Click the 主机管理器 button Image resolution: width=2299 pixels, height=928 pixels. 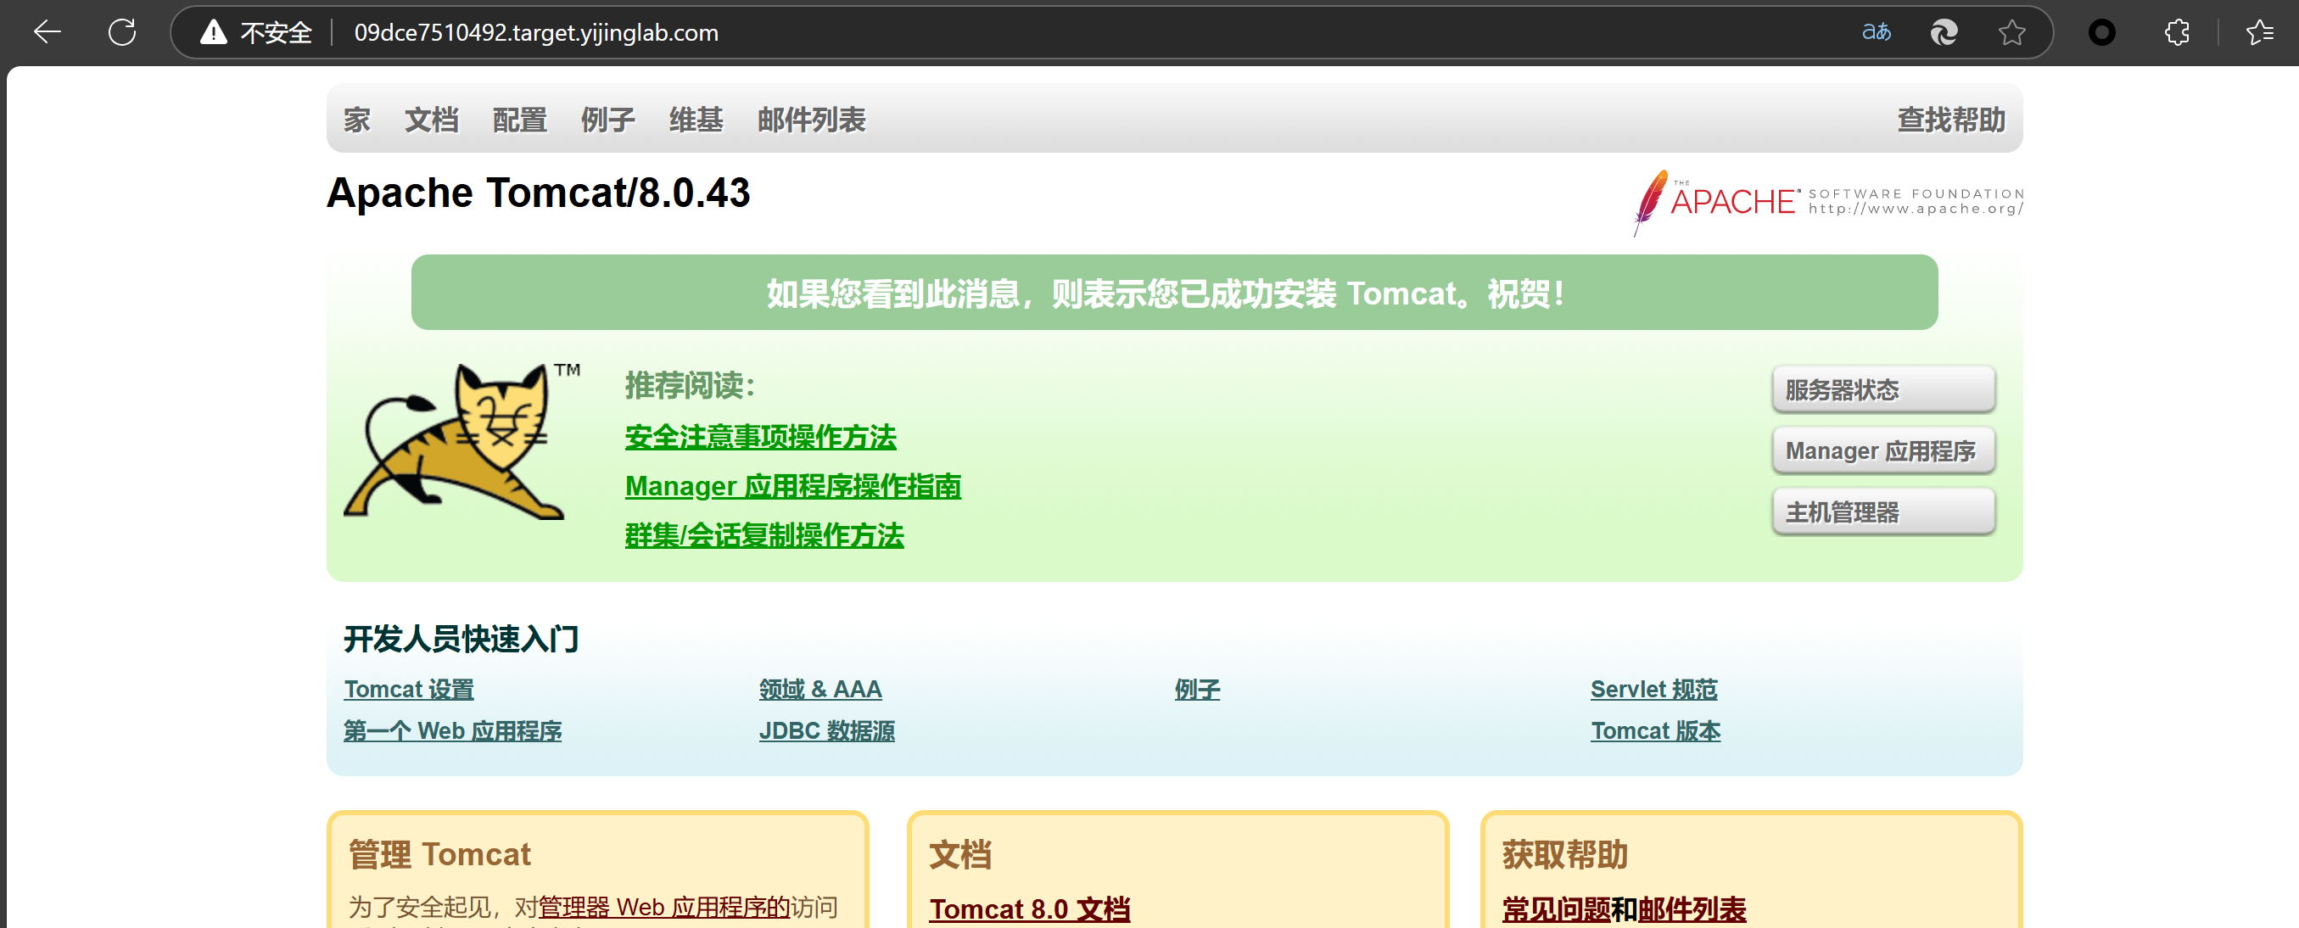(x=1883, y=512)
